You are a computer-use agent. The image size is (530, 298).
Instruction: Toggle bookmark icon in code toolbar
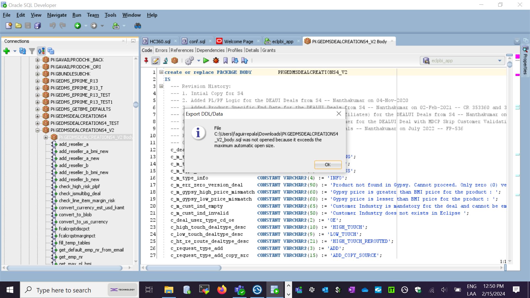coord(226,60)
